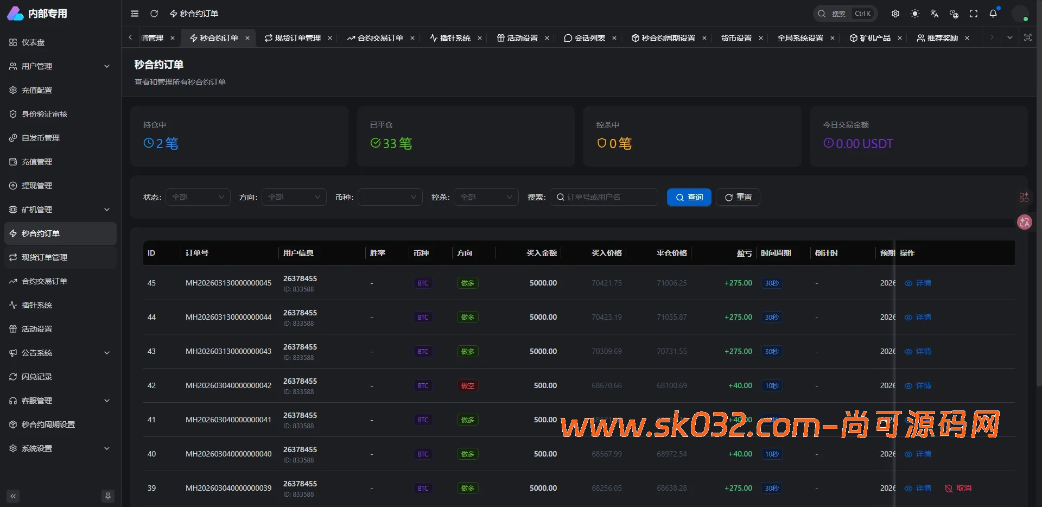The image size is (1042, 507).
Task: Type in the 订单号或用户名 search field
Action: [x=604, y=197]
